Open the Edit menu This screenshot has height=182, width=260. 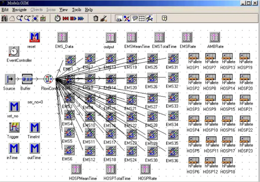point(5,10)
